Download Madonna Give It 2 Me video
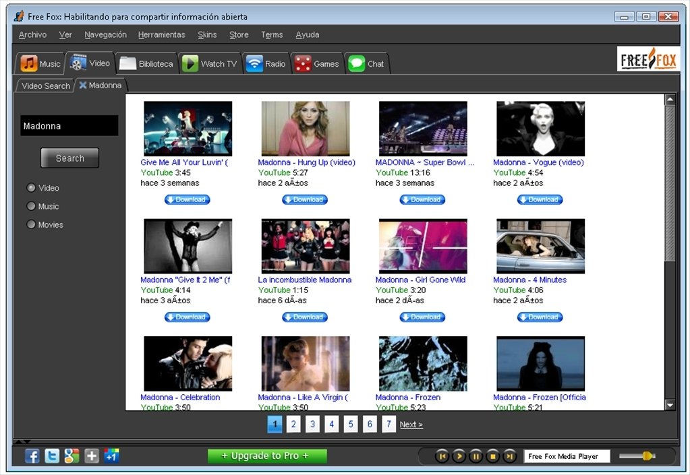The width and height of the screenshot is (690, 475). [x=188, y=317]
